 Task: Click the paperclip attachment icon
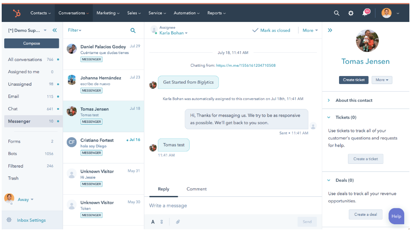pyautogui.click(x=178, y=222)
